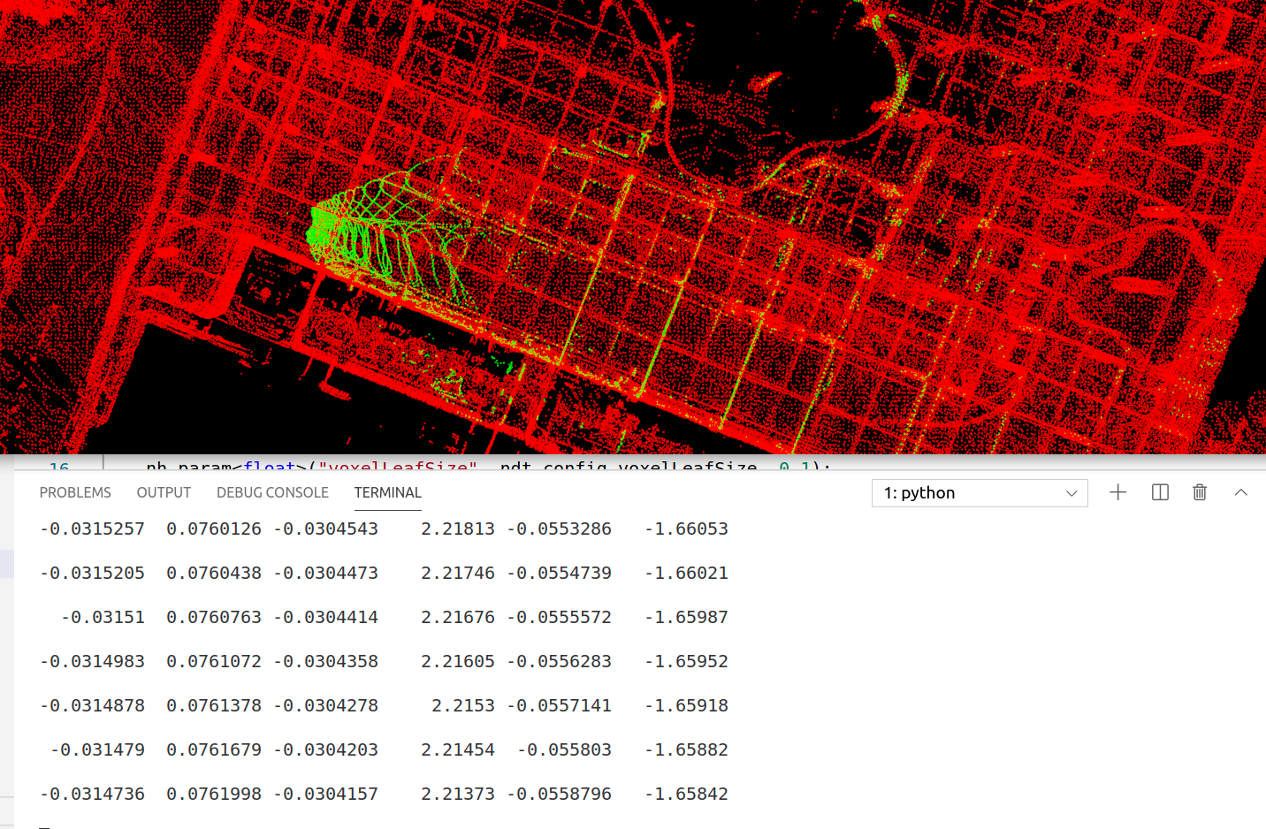Click terminal value -0.0314736

click(92, 794)
